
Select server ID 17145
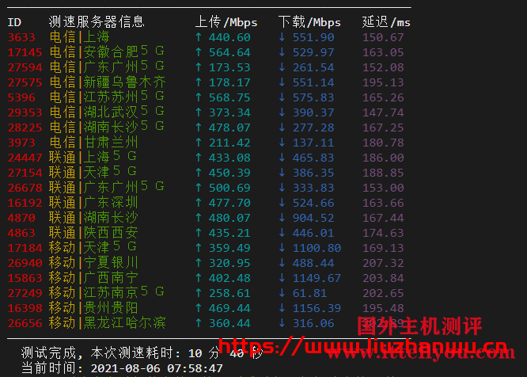(25, 52)
